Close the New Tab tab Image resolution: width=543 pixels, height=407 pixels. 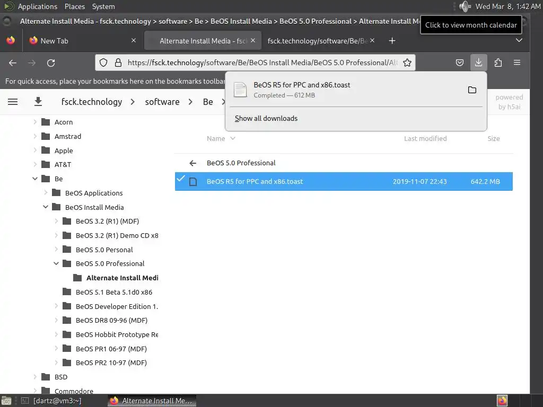click(134, 40)
